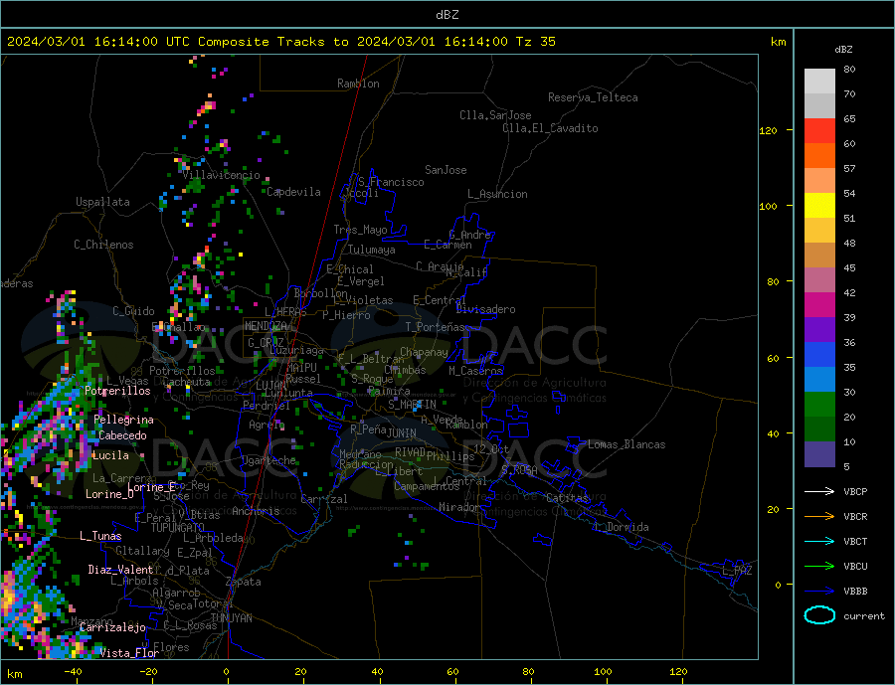Click the -40 tick on the bottom axis
895x685 pixels.
[x=73, y=672]
